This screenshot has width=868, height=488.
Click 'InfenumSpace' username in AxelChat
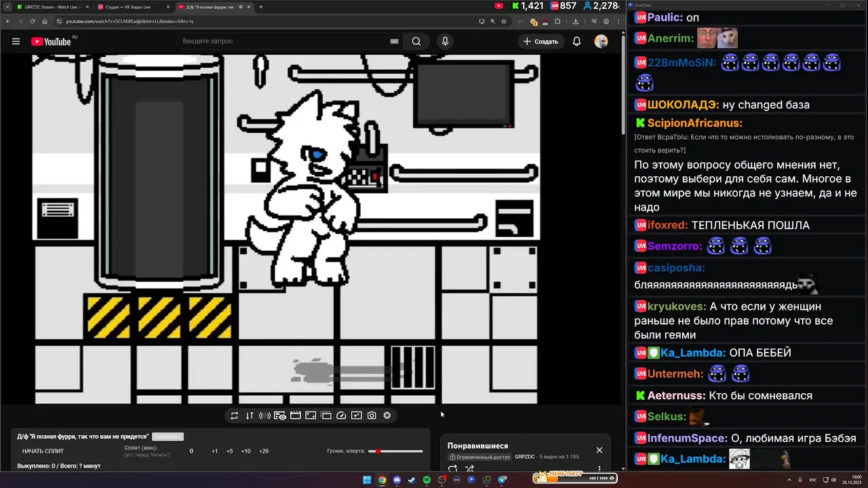[687, 439]
